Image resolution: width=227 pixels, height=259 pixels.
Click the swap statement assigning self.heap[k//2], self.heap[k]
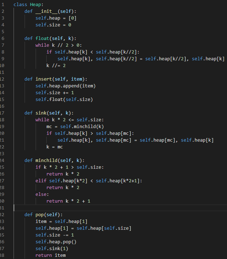141,59
